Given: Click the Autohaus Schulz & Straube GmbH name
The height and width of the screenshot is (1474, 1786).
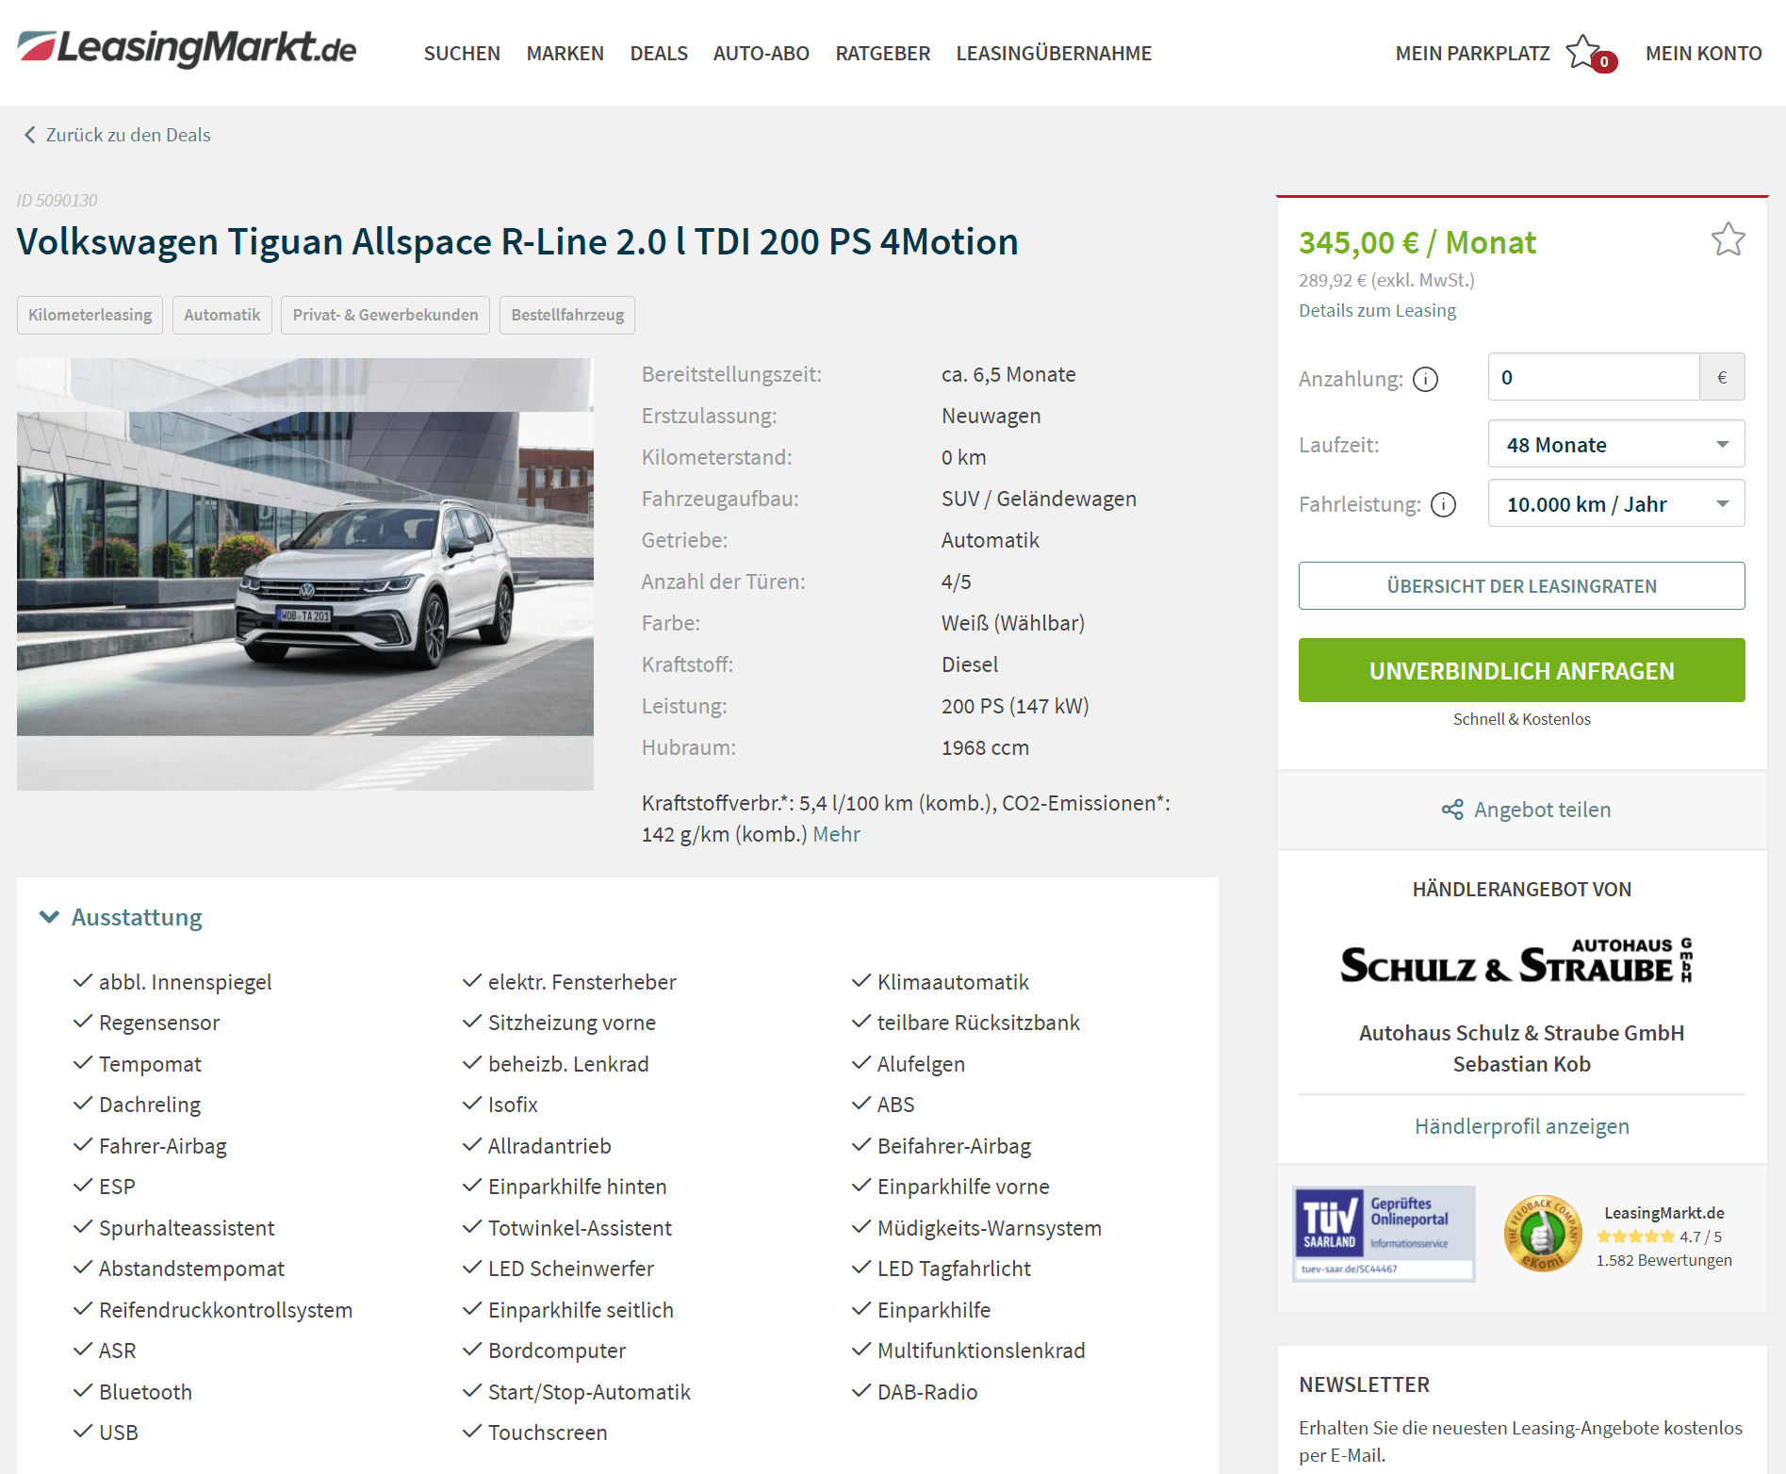Looking at the screenshot, I should click(x=1521, y=1033).
